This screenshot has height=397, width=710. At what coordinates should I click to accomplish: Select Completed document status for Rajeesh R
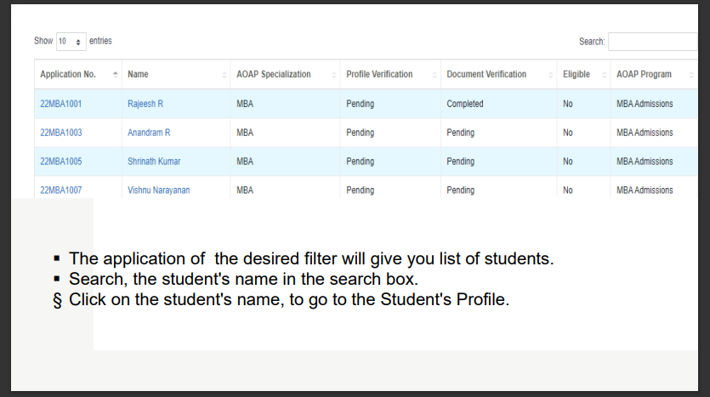[x=465, y=104]
